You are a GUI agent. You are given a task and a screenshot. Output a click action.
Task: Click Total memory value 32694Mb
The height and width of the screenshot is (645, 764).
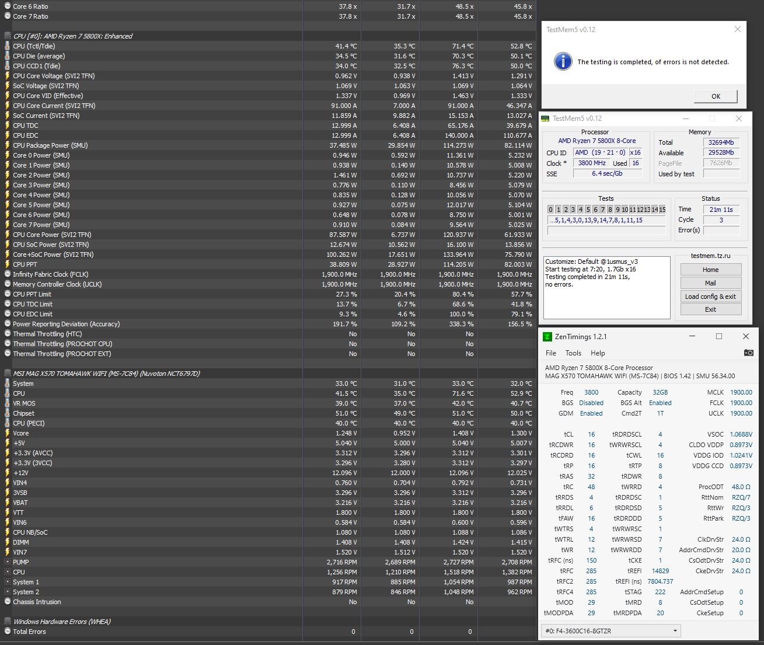(x=721, y=142)
